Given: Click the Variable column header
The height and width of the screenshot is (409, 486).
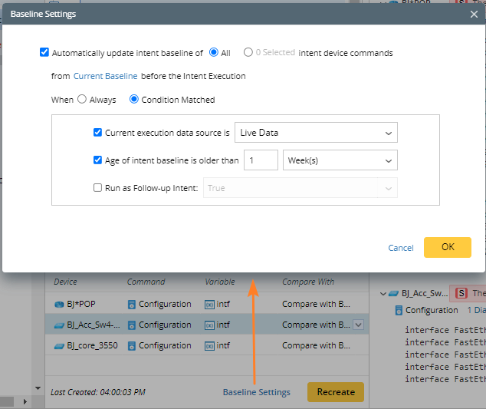Looking at the screenshot, I should pos(220,282).
